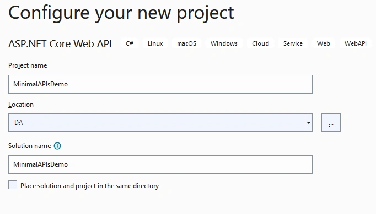Select the macOS tag
The height and width of the screenshot is (214, 376).
(x=186, y=43)
